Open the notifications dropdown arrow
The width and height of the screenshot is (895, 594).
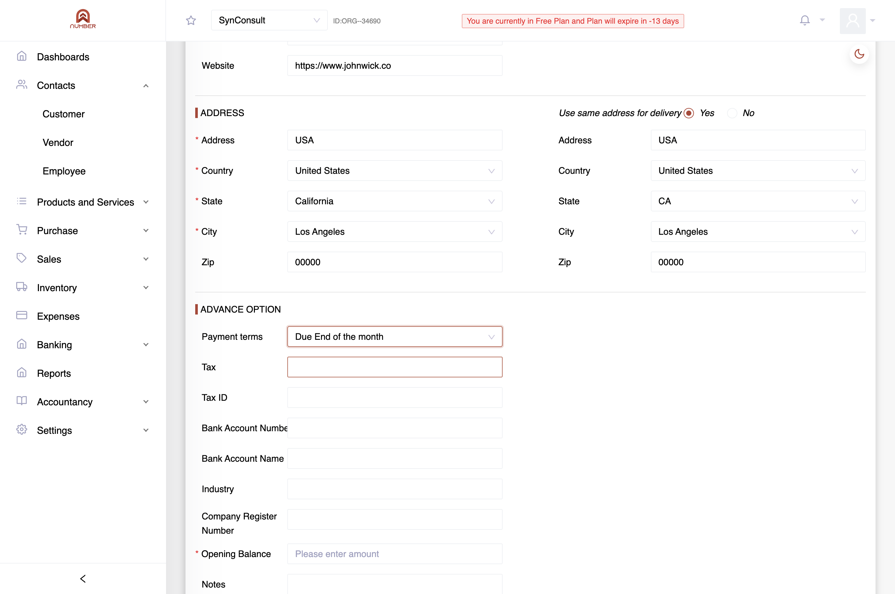(822, 20)
